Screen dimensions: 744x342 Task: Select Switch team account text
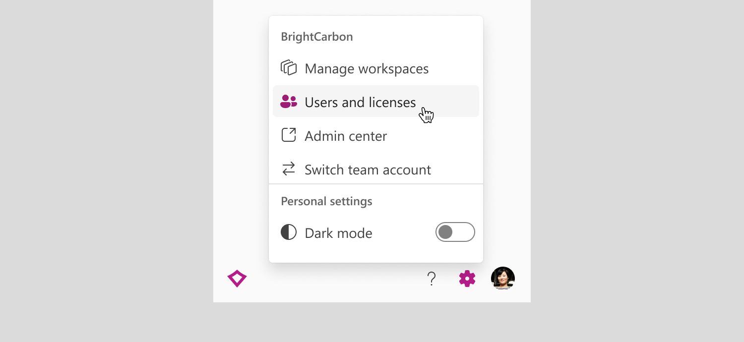368,170
